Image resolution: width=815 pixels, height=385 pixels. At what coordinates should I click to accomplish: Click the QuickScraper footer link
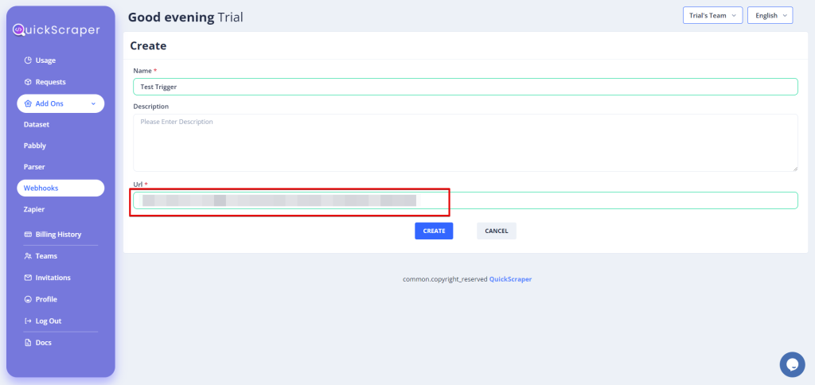pyautogui.click(x=510, y=279)
